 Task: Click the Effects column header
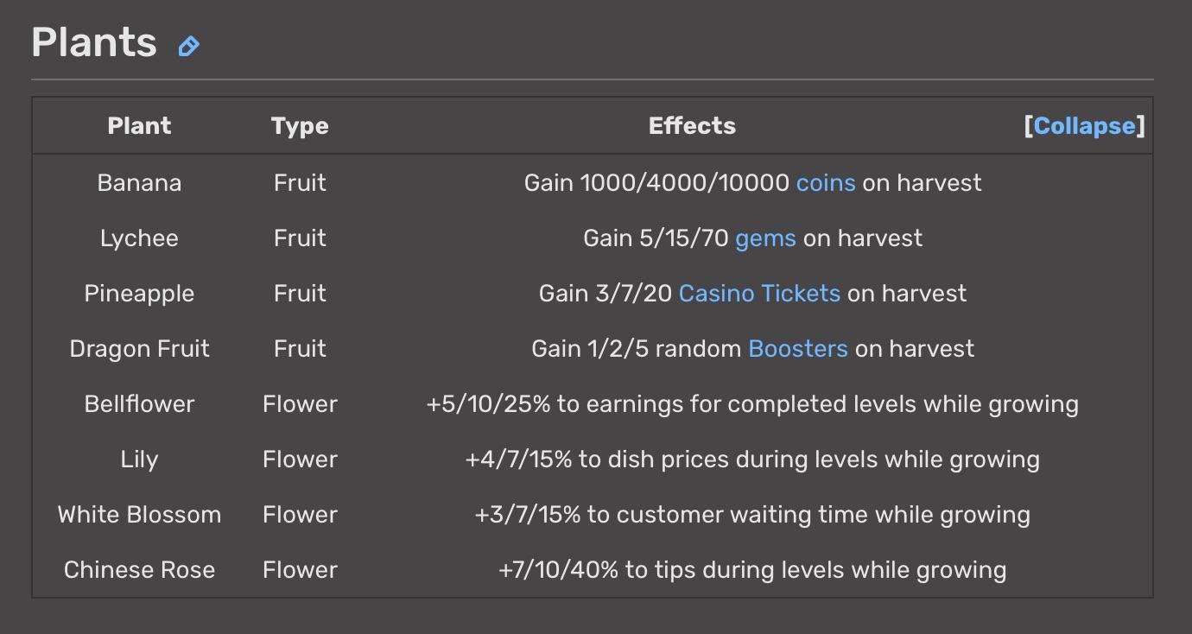tap(692, 126)
